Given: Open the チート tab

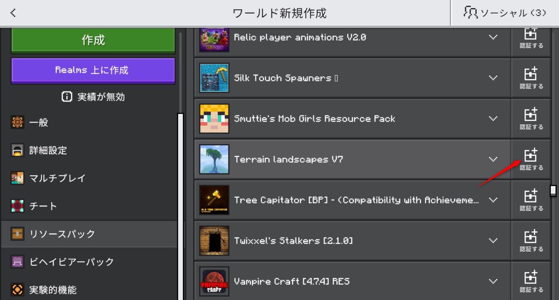Looking at the screenshot, I should click(x=89, y=206).
